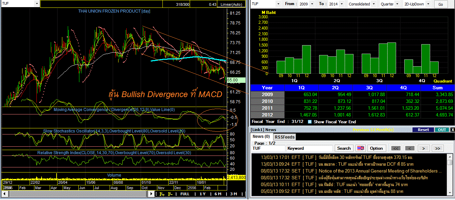Click the chart scrollbar right arrow
455x200 pixels.
point(151,194)
